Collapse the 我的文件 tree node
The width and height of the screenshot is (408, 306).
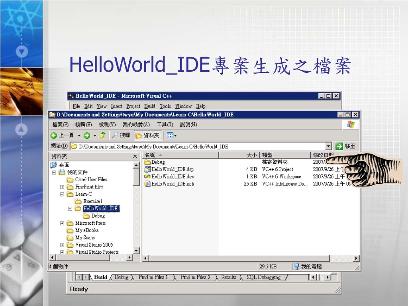click(x=54, y=173)
